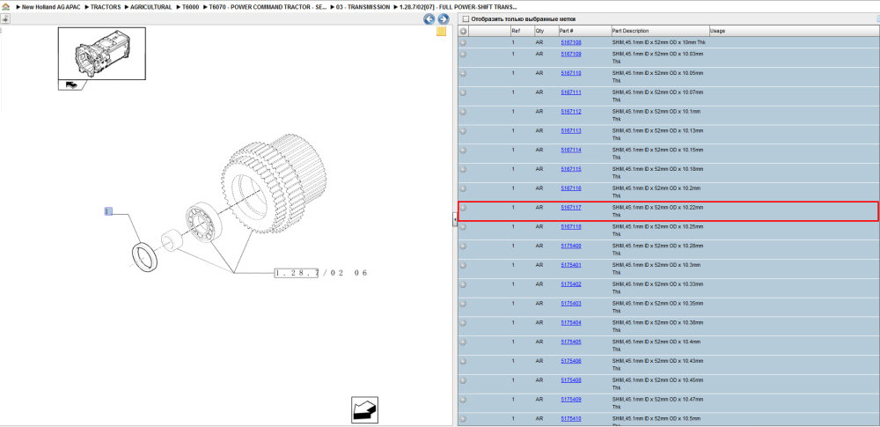Add part 5175400 using its row plus icon

point(463,247)
